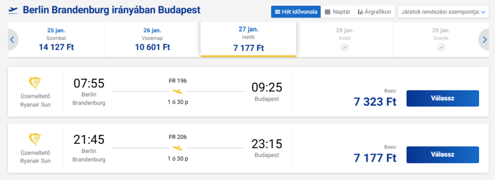
Task: Click the yellow plane icon on flight FR 196
Action: coord(178,91)
